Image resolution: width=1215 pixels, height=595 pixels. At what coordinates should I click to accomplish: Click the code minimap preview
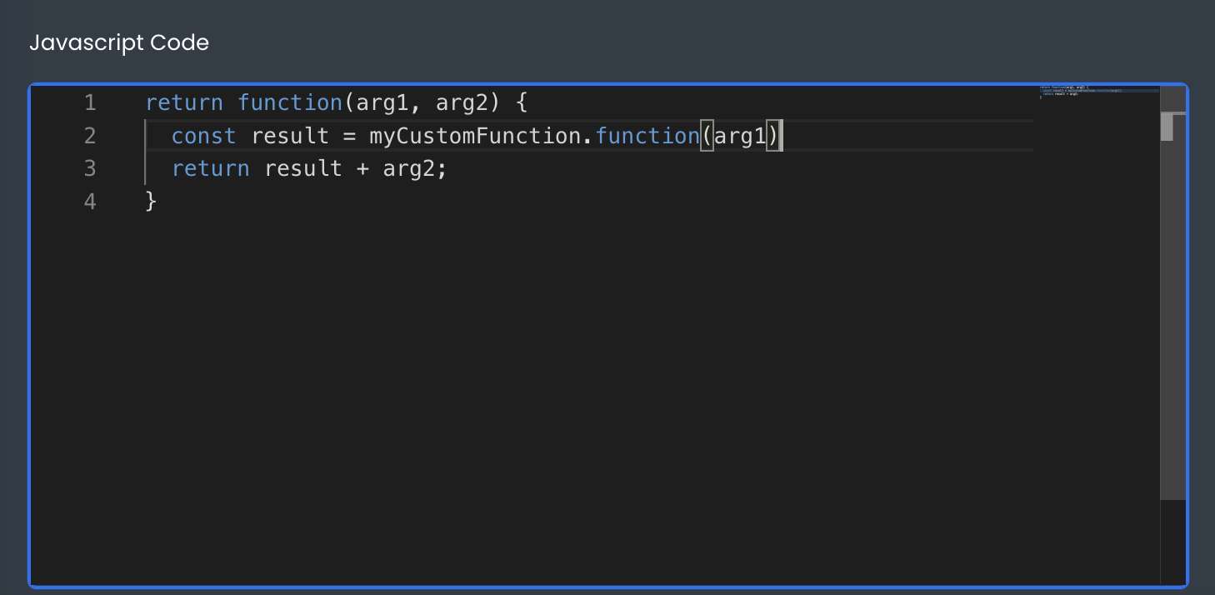tap(1083, 92)
